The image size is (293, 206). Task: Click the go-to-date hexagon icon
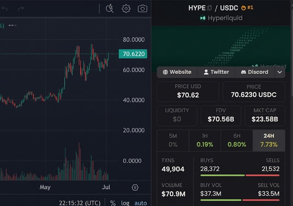click(x=135, y=188)
